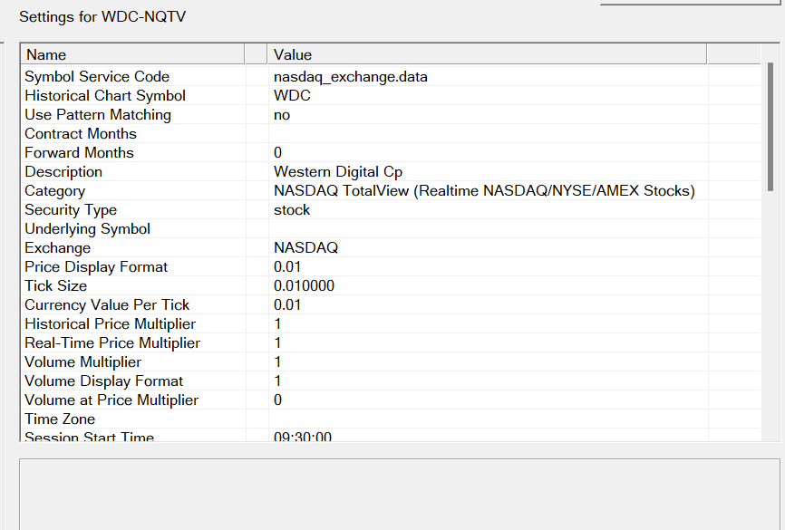This screenshot has height=530, width=785.
Task: Click the vertical scrollbar thumb in settings list
Action: click(x=770, y=127)
